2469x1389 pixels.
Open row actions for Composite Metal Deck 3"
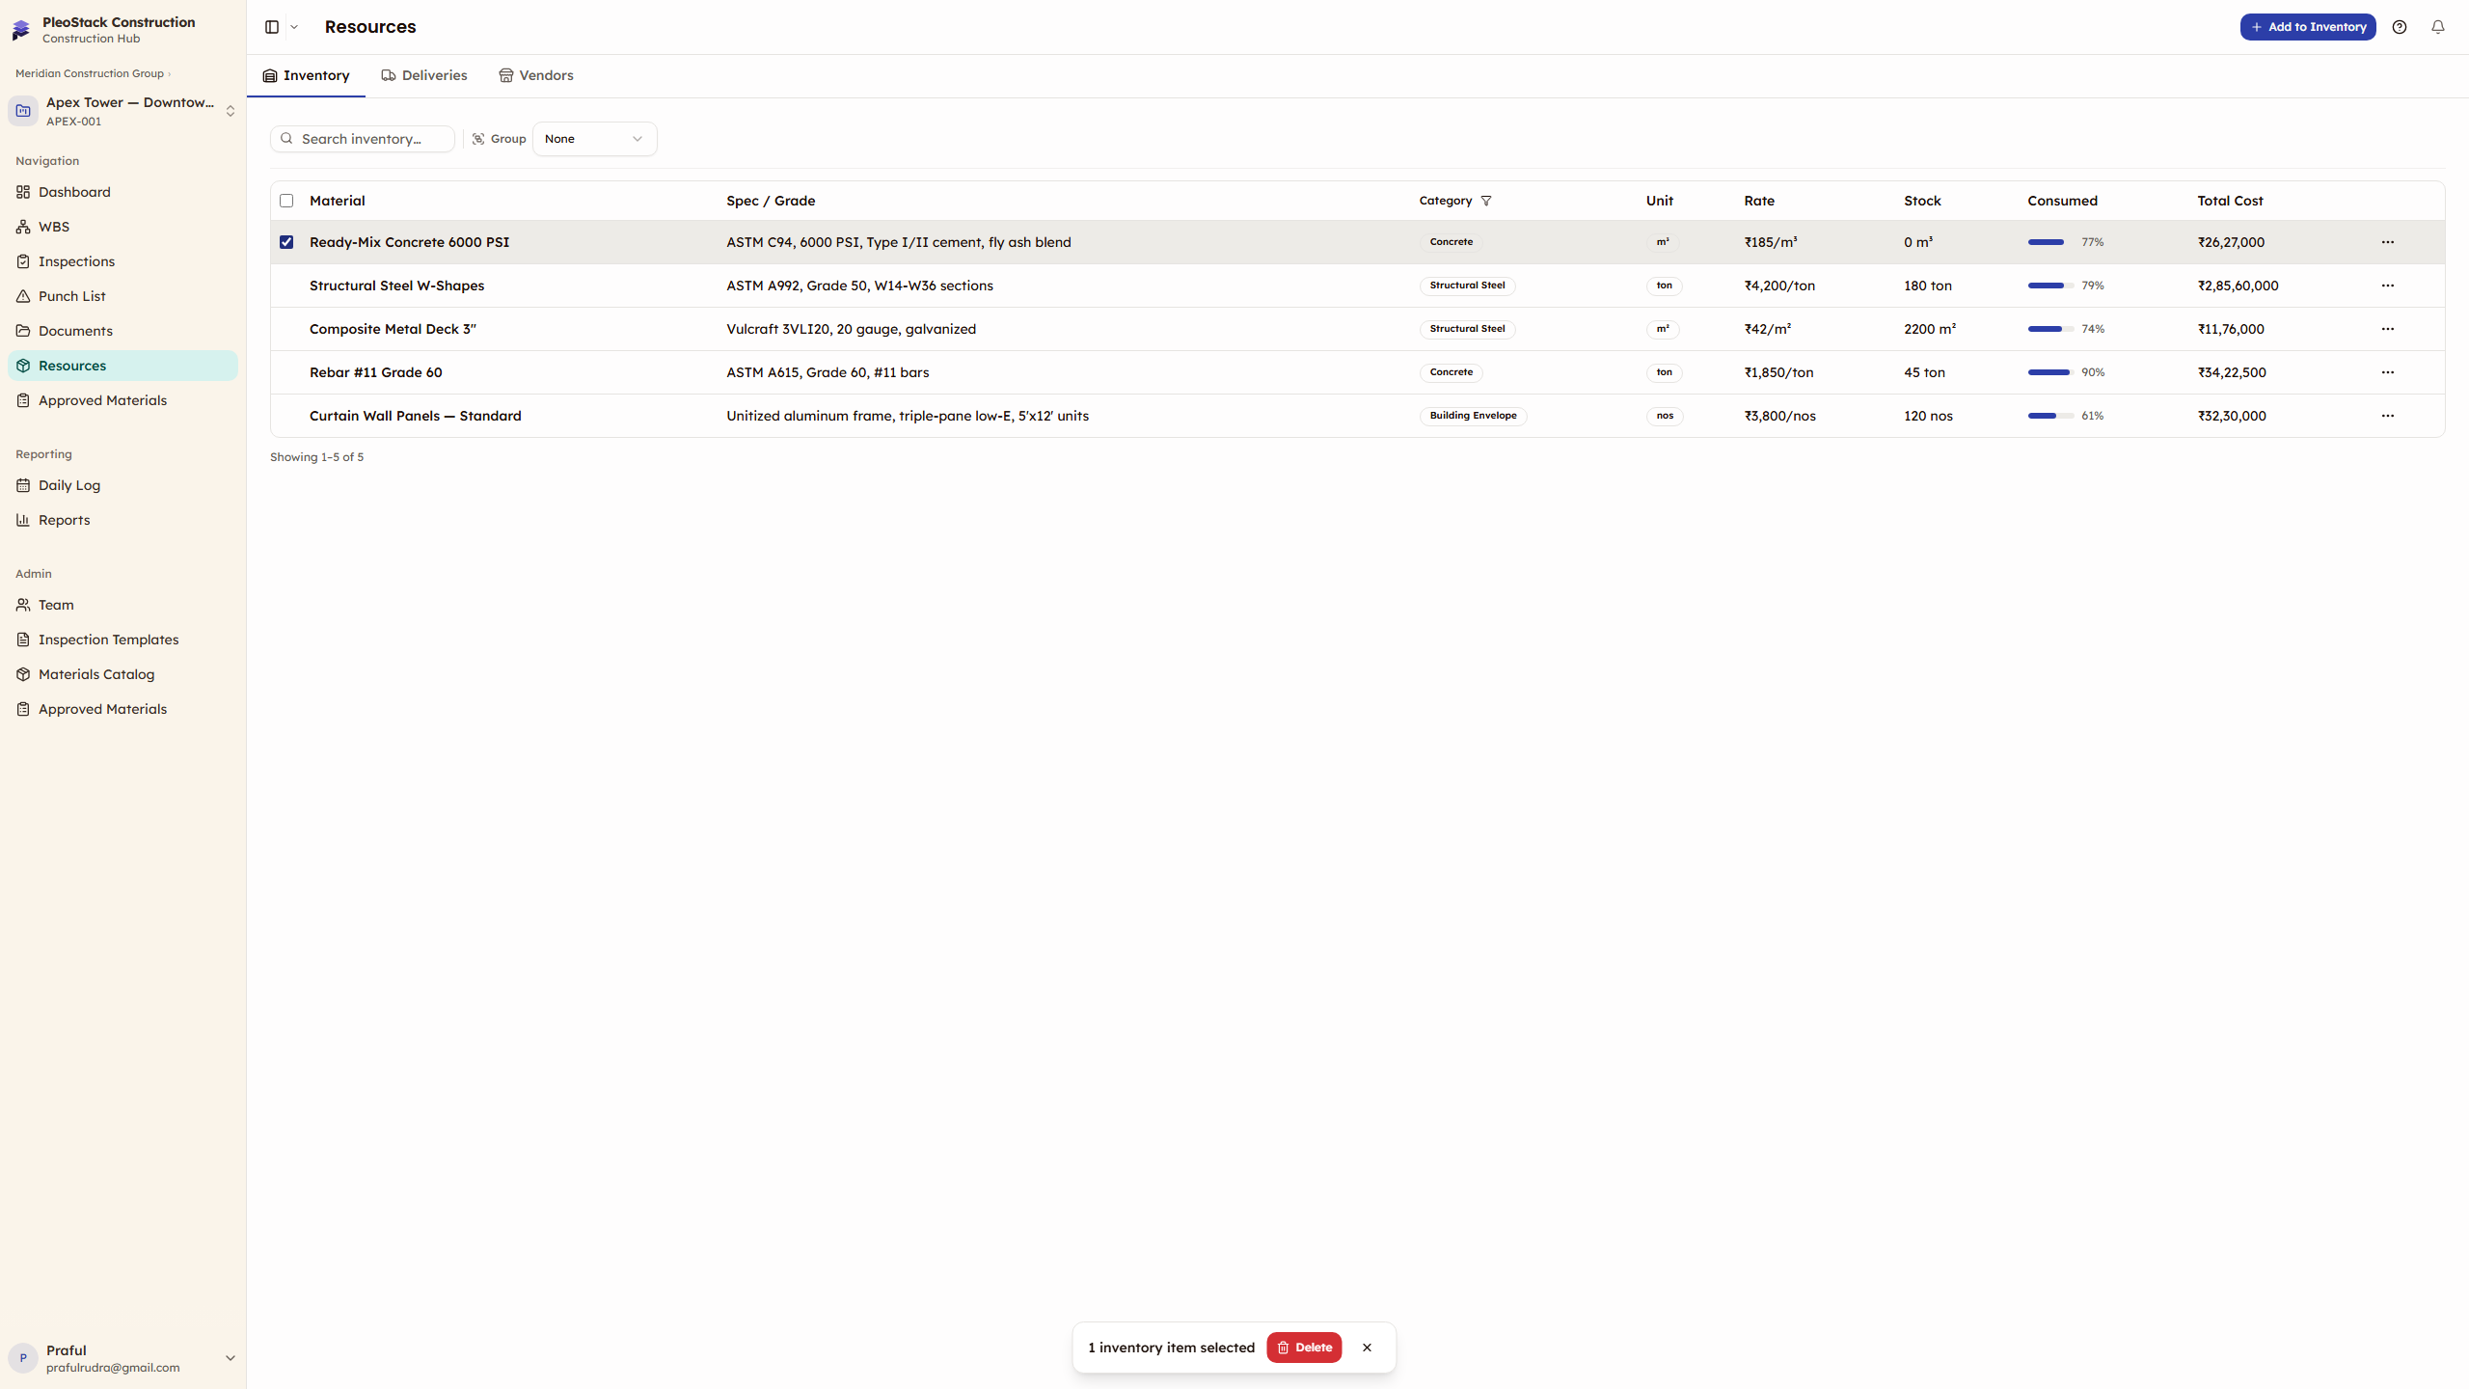(2388, 329)
